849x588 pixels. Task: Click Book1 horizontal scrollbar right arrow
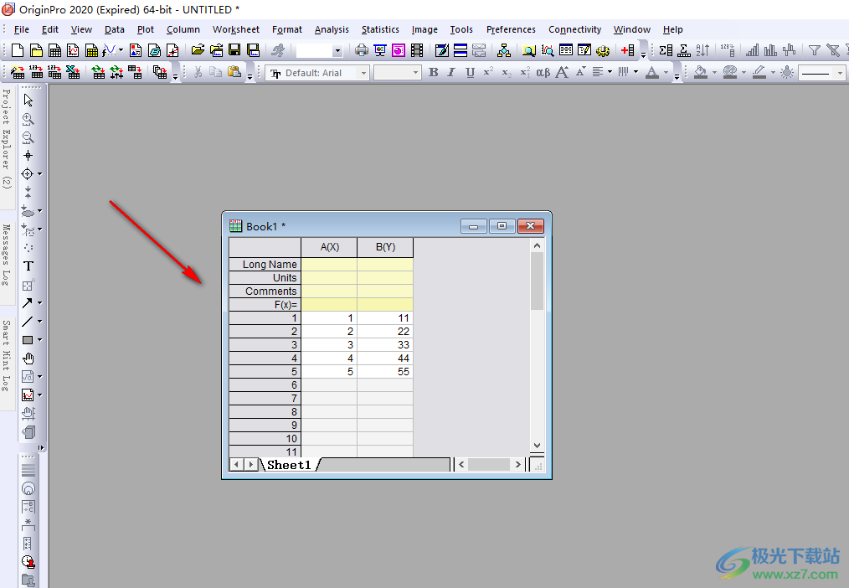(517, 465)
